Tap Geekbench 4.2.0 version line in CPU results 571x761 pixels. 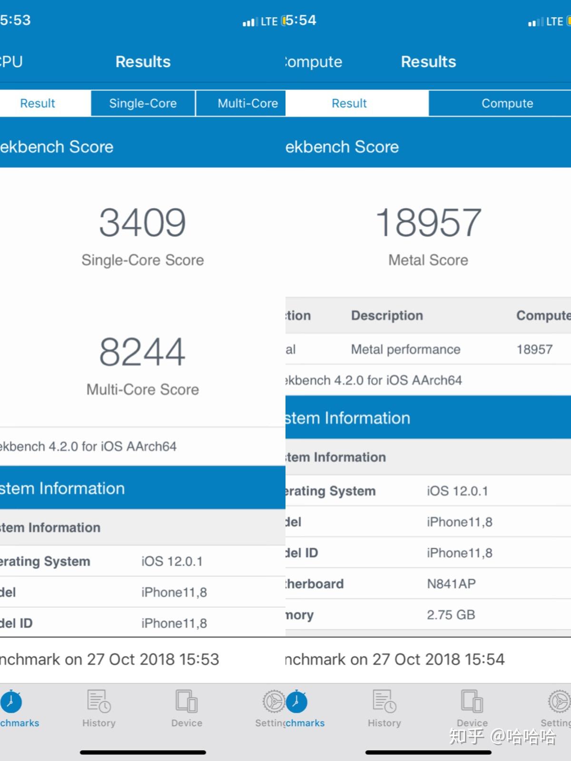click(x=89, y=447)
